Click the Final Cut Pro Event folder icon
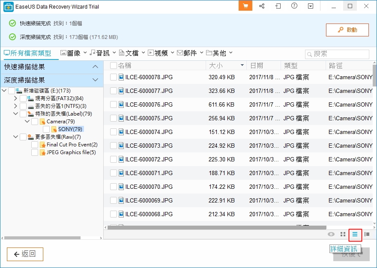Image resolution: width=377 pixels, height=268 pixels. (42, 145)
